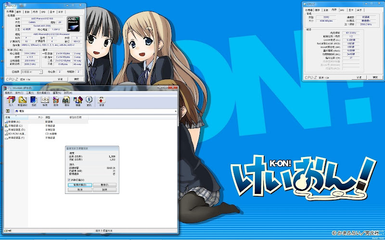Image resolution: width=385 pixels, height=240 pixels.
Task: Select drive (D:) in WinRAR file list
Action: click(16, 130)
